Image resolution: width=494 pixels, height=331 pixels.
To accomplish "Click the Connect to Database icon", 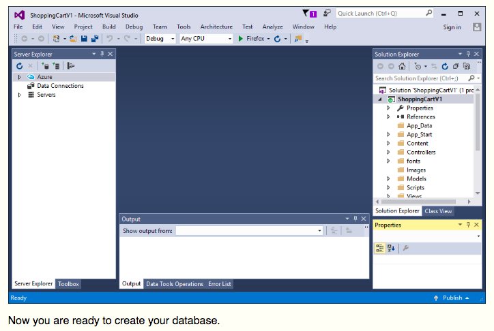I will pos(45,66).
